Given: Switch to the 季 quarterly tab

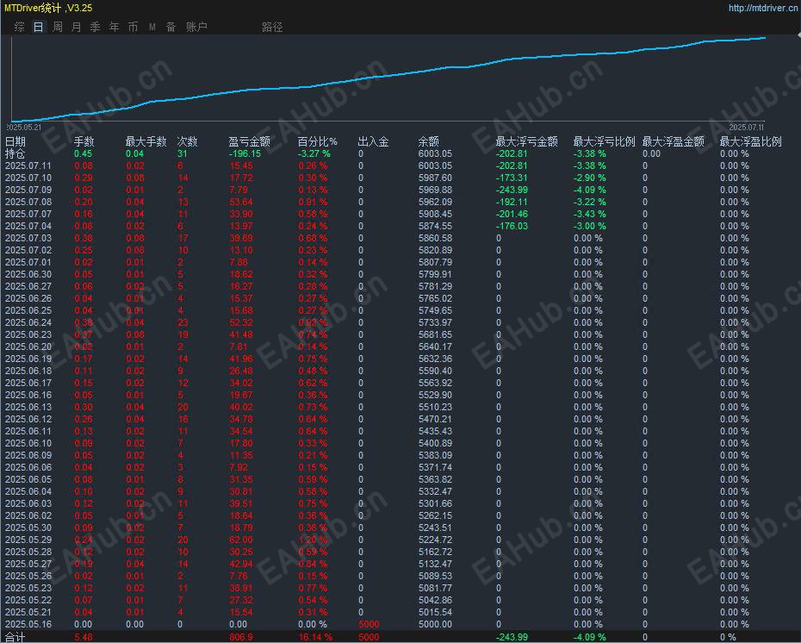Looking at the screenshot, I should click(x=95, y=27).
